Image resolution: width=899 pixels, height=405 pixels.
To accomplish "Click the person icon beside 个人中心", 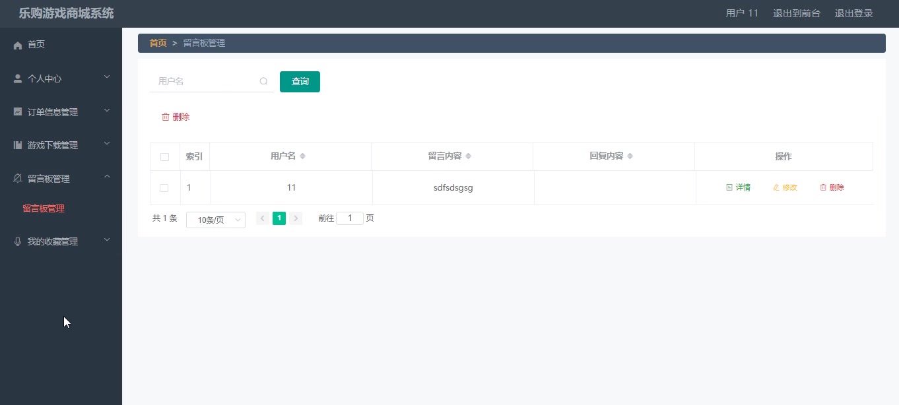I will 18,78.
